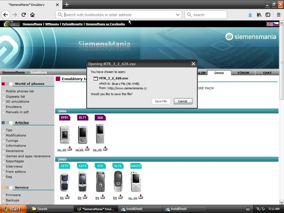Open 3D simulations in sidebar
The width and height of the screenshot is (284, 213).
point(17,102)
